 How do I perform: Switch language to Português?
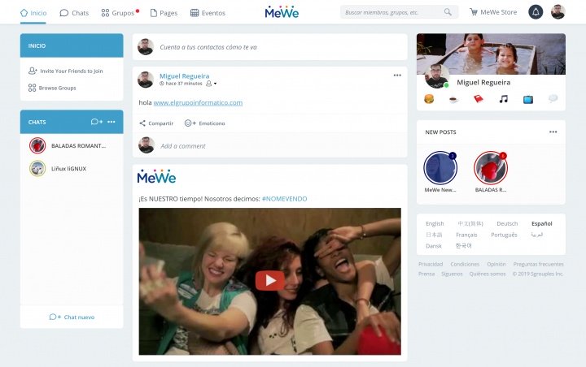(504, 235)
